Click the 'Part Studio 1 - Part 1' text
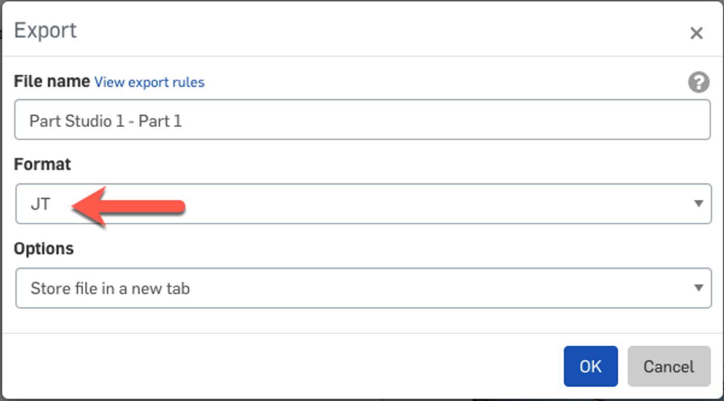 coord(105,121)
